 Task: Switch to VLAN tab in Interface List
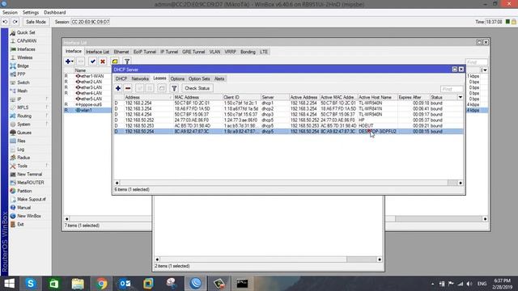click(214, 52)
